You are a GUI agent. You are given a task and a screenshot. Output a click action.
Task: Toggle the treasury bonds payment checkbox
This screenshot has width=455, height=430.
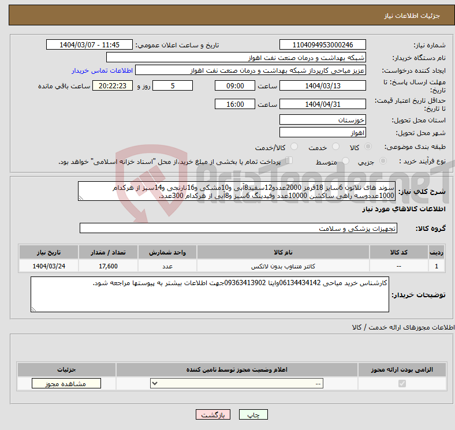tap(289, 161)
